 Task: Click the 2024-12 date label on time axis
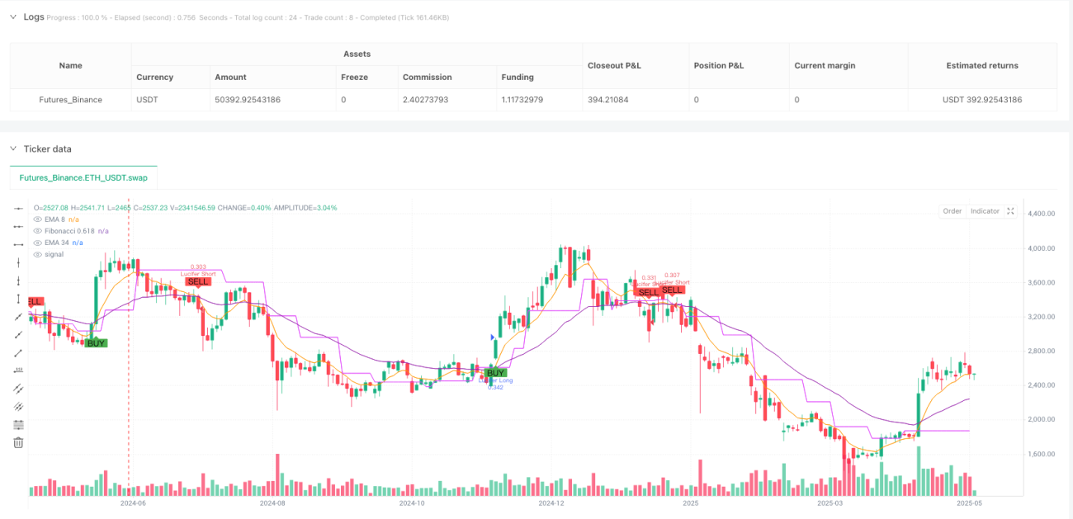pyautogui.click(x=551, y=502)
